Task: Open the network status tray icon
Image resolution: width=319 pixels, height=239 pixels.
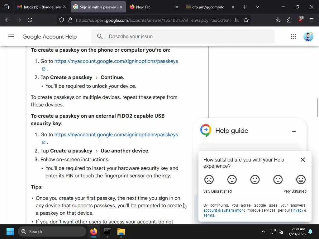Action: (273, 232)
